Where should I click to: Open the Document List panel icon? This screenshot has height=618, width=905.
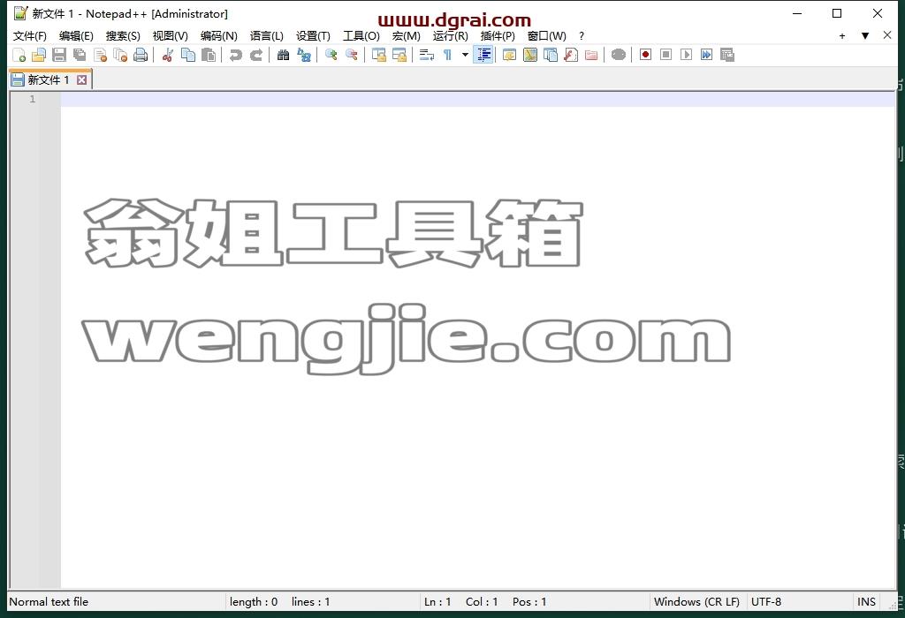click(550, 55)
